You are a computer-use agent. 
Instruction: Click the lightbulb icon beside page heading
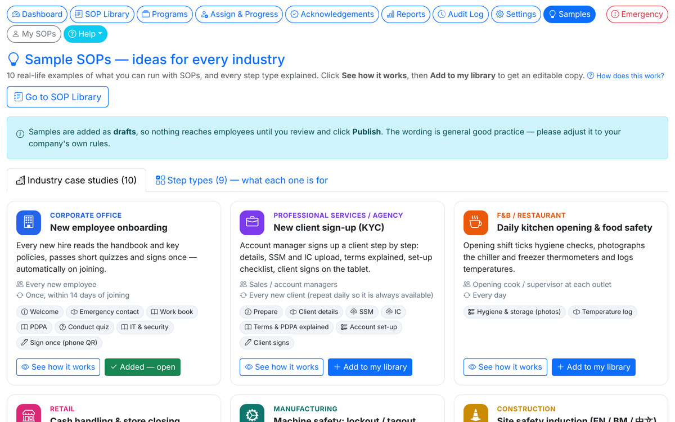coord(13,60)
